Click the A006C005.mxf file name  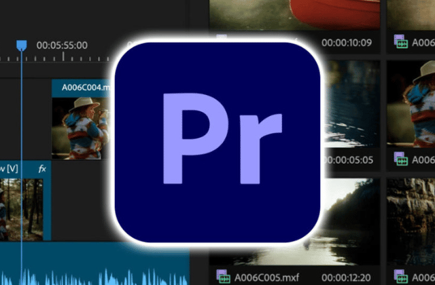(x=266, y=278)
